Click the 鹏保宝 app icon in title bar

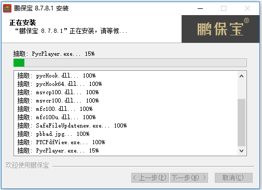(7, 8)
